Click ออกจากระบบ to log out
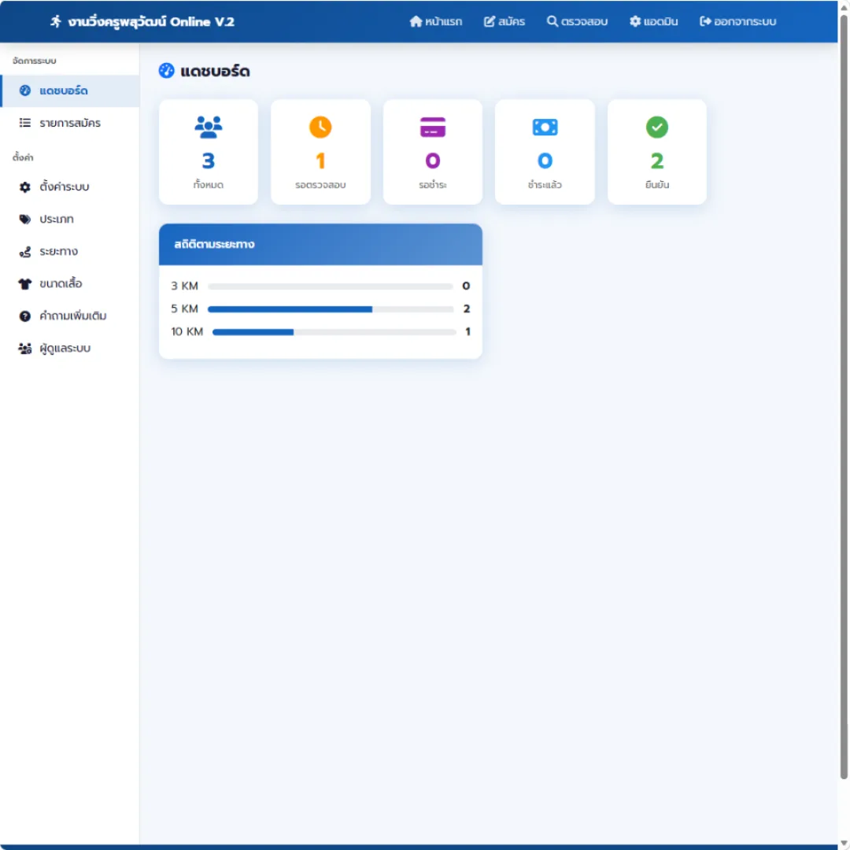 737,22
